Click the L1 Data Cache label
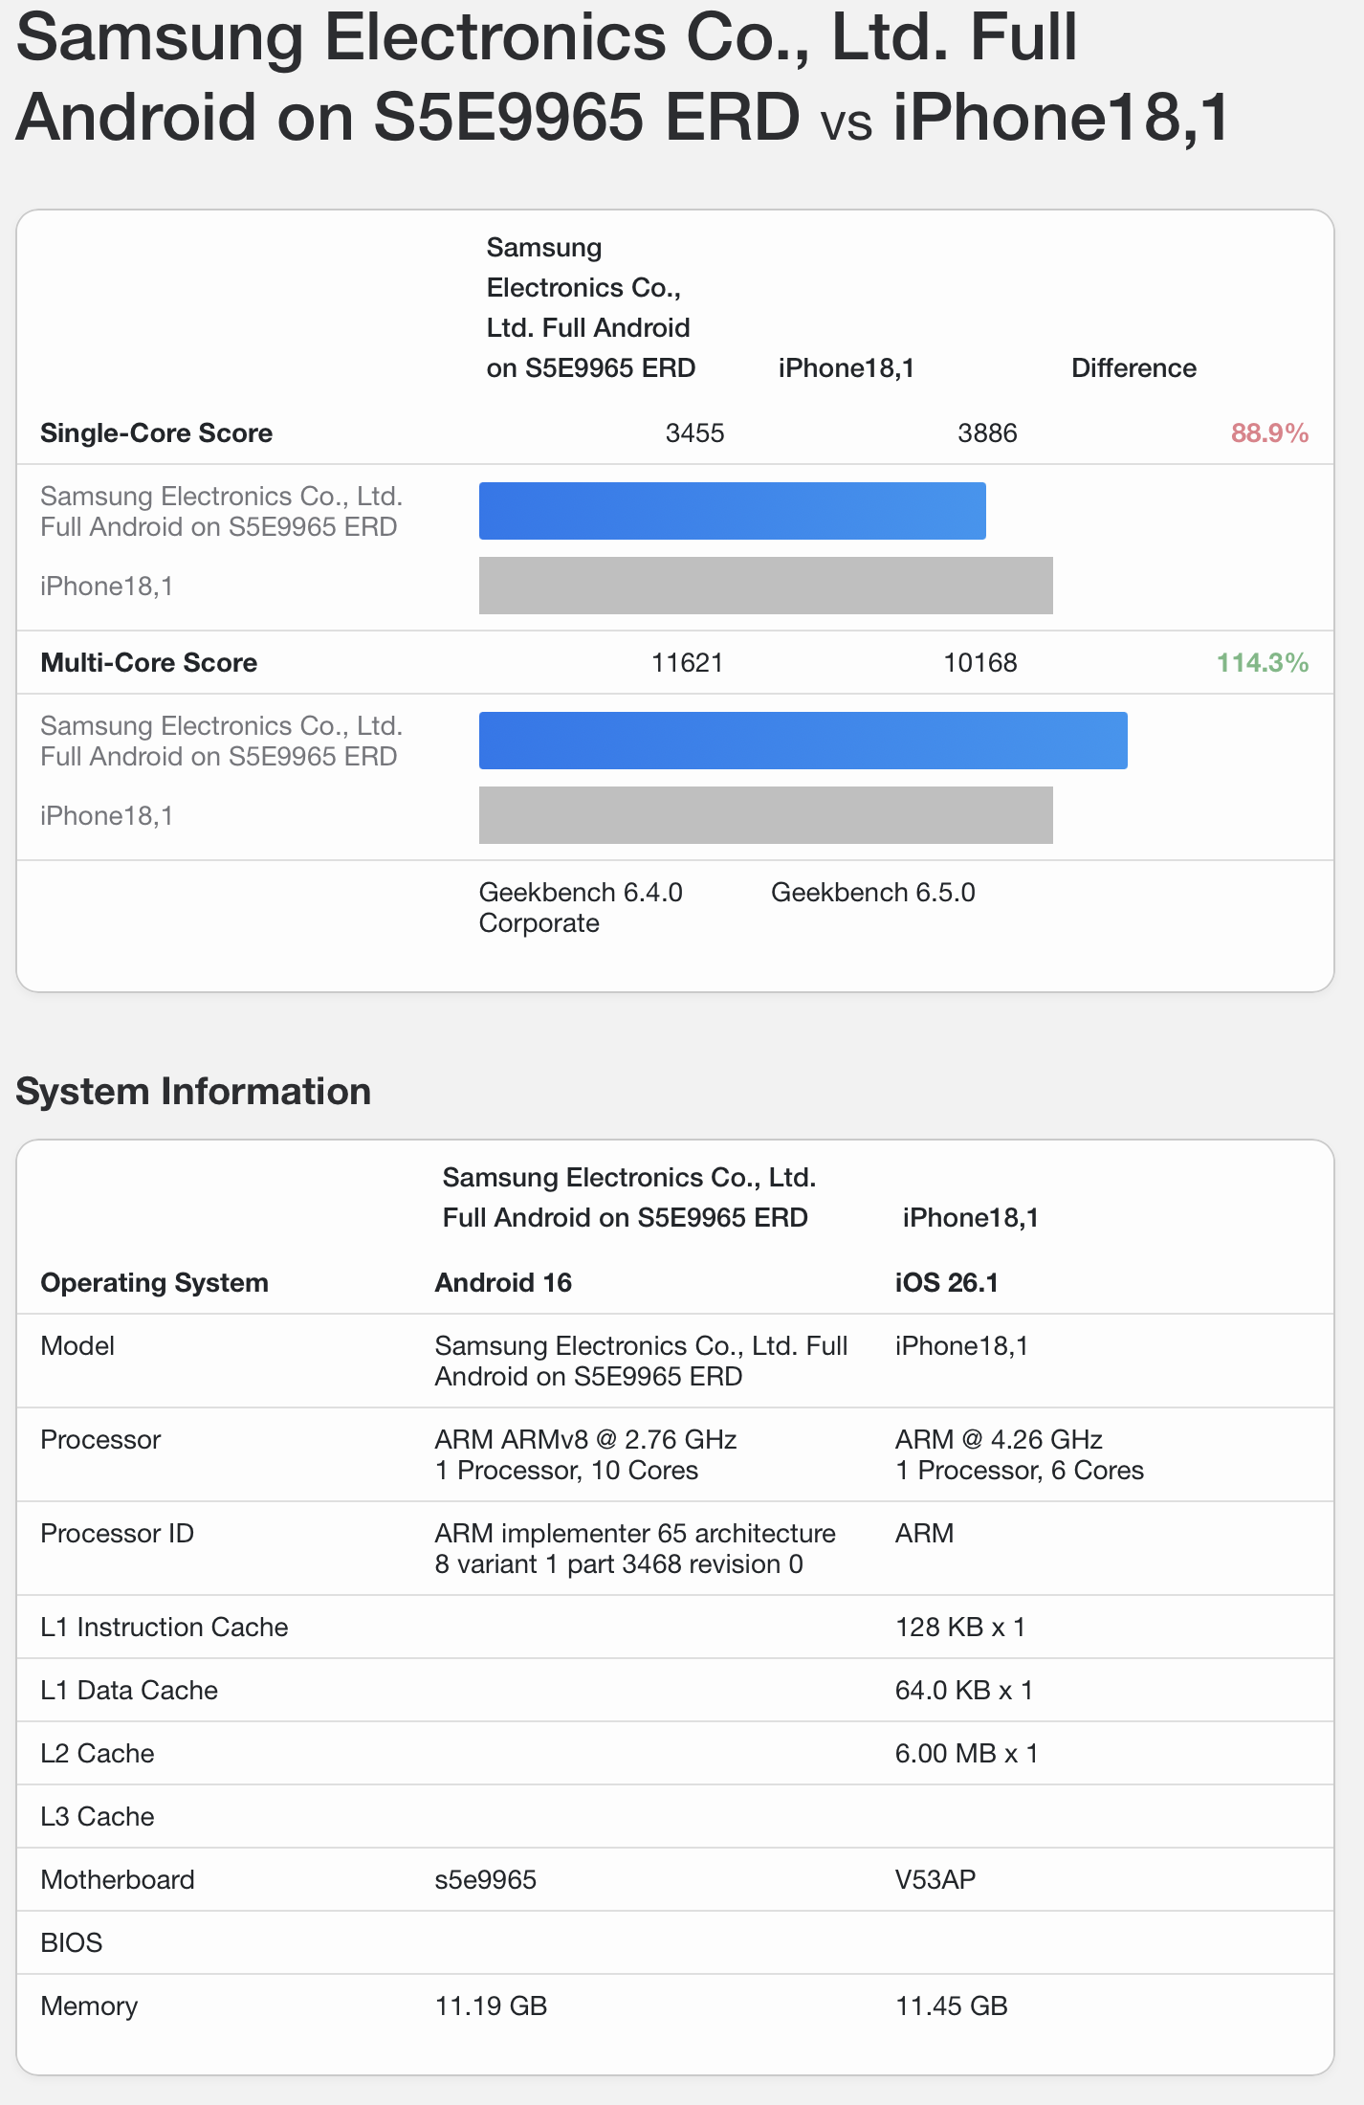The image size is (1364, 2105). (129, 1691)
